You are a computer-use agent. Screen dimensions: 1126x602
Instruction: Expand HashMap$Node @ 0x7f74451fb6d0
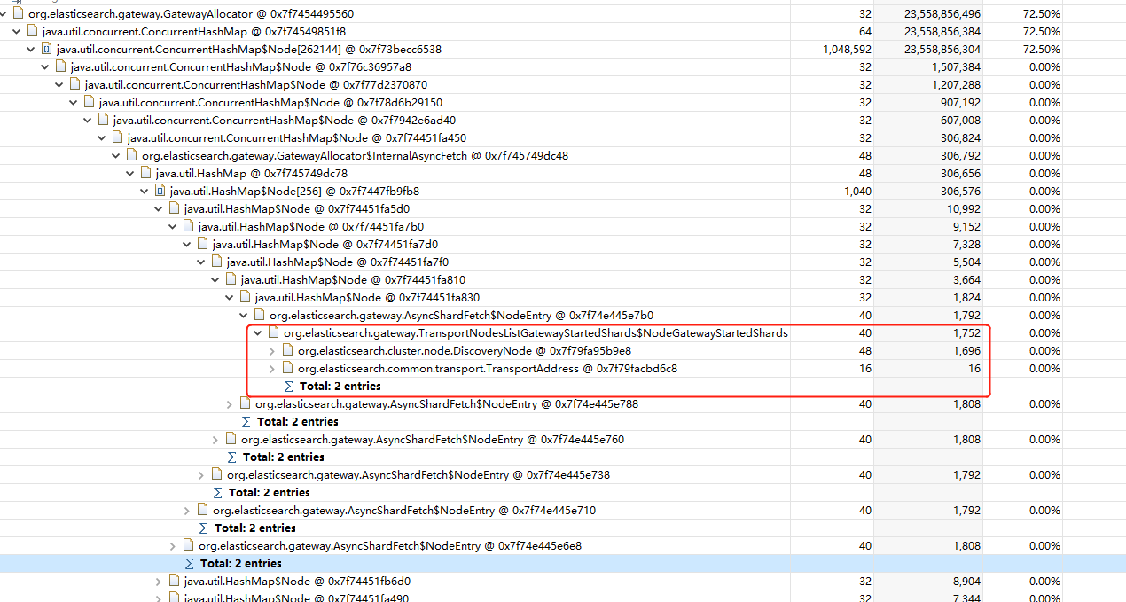click(159, 582)
